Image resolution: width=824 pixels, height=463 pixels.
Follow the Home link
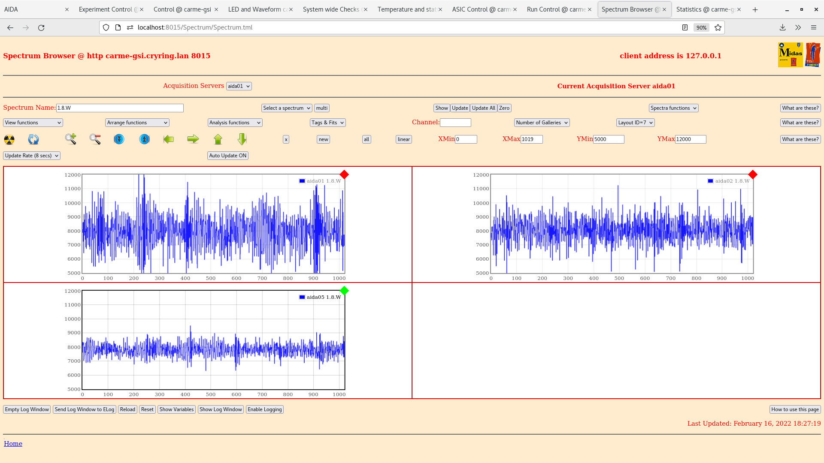click(x=13, y=444)
